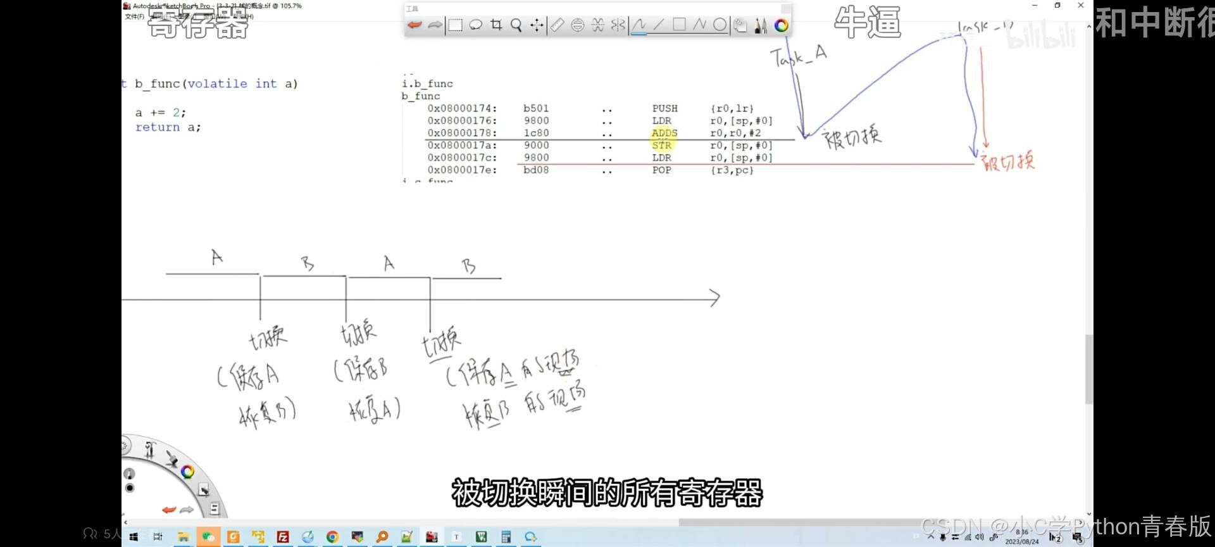The width and height of the screenshot is (1215, 547).
Task: Toggle the Ellipse guide tool
Action: pos(578,25)
